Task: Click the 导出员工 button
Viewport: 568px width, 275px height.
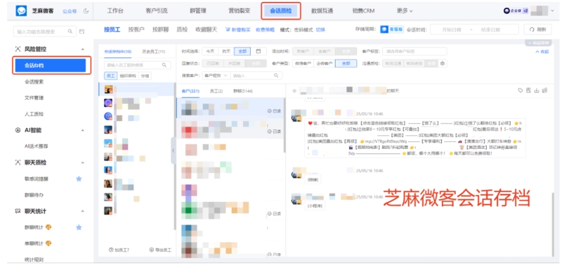Action: click(x=161, y=250)
